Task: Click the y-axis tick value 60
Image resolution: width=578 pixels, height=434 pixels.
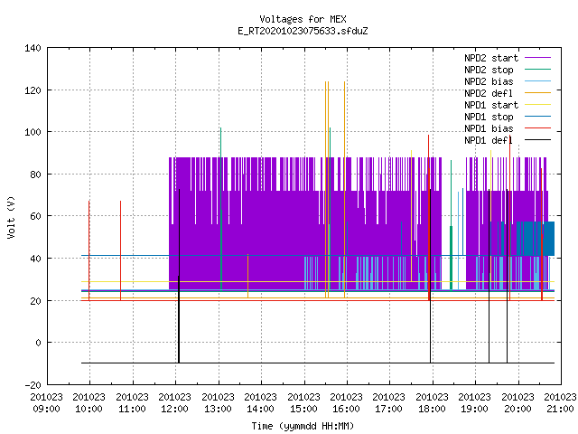Action: pos(35,216)
